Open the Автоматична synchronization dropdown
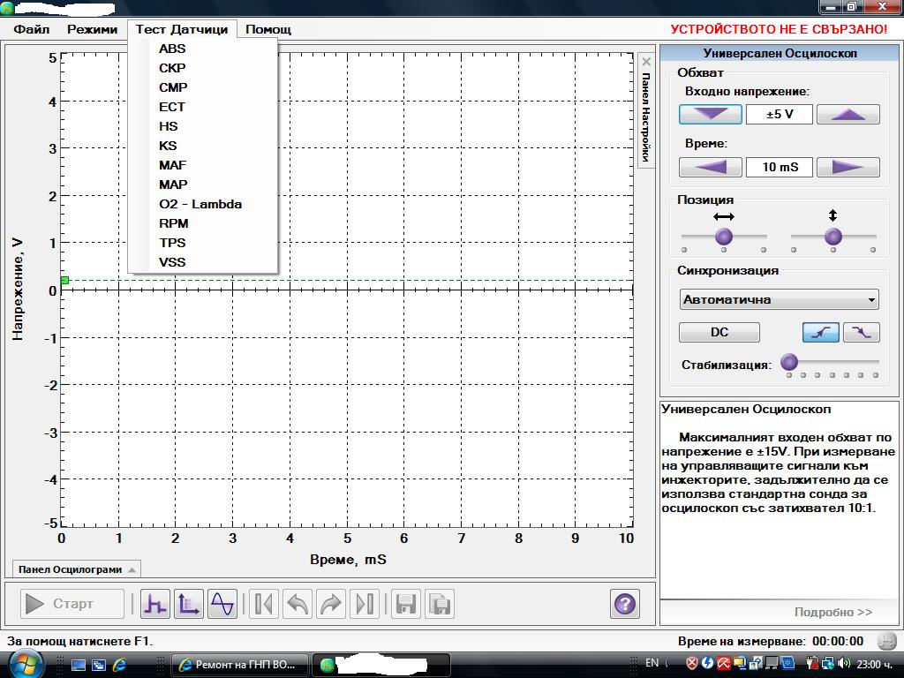Viewport: 904px width, 678px height. [x=779, y=299]
